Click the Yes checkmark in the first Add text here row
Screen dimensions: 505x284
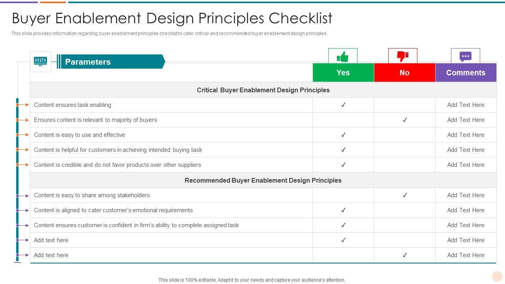point(343,240)
